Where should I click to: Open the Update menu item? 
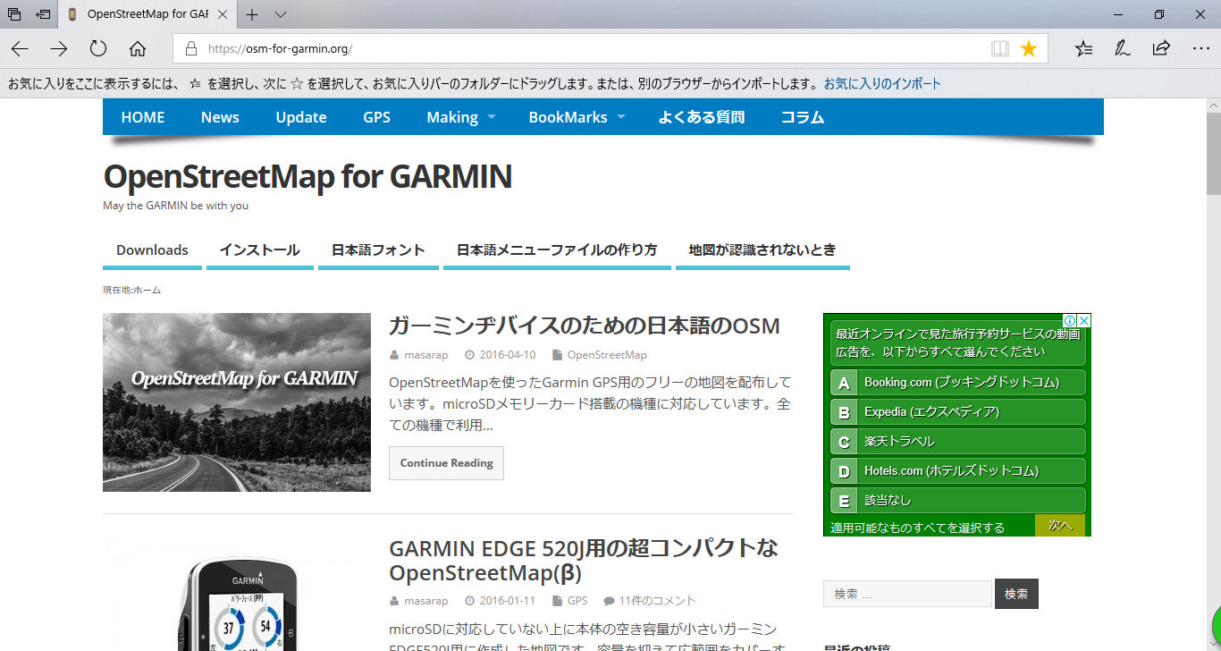point(301,117)
